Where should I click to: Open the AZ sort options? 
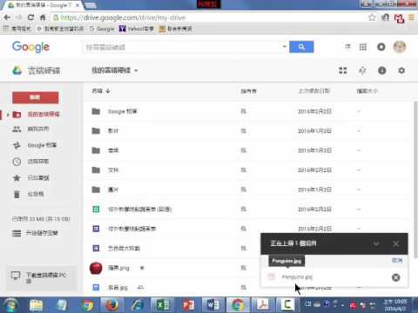(362, 70)
